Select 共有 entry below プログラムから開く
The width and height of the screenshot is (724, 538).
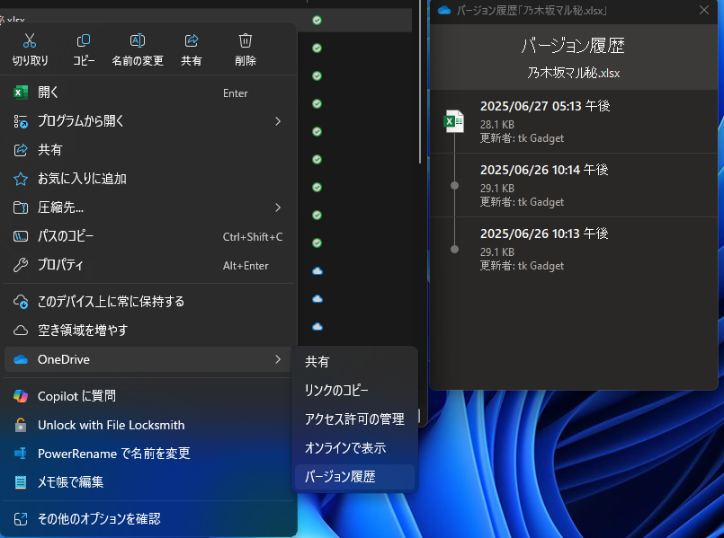click(148, 150)
